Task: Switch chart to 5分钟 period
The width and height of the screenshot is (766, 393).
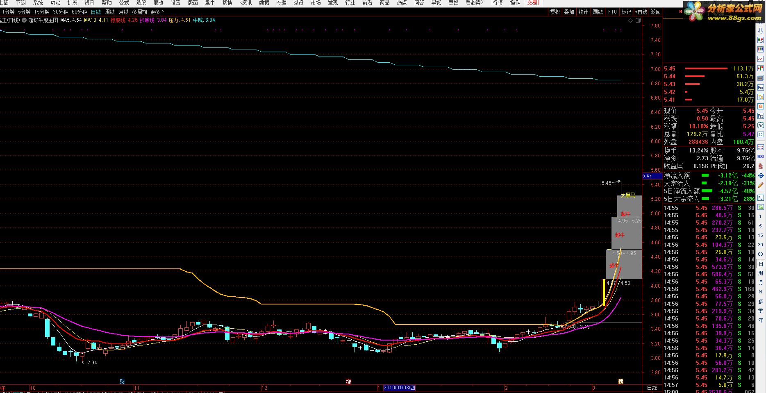Action: click(x=24, y=12)
